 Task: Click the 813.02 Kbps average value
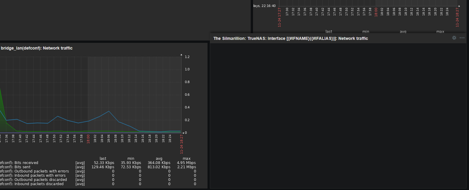[159, 167]
